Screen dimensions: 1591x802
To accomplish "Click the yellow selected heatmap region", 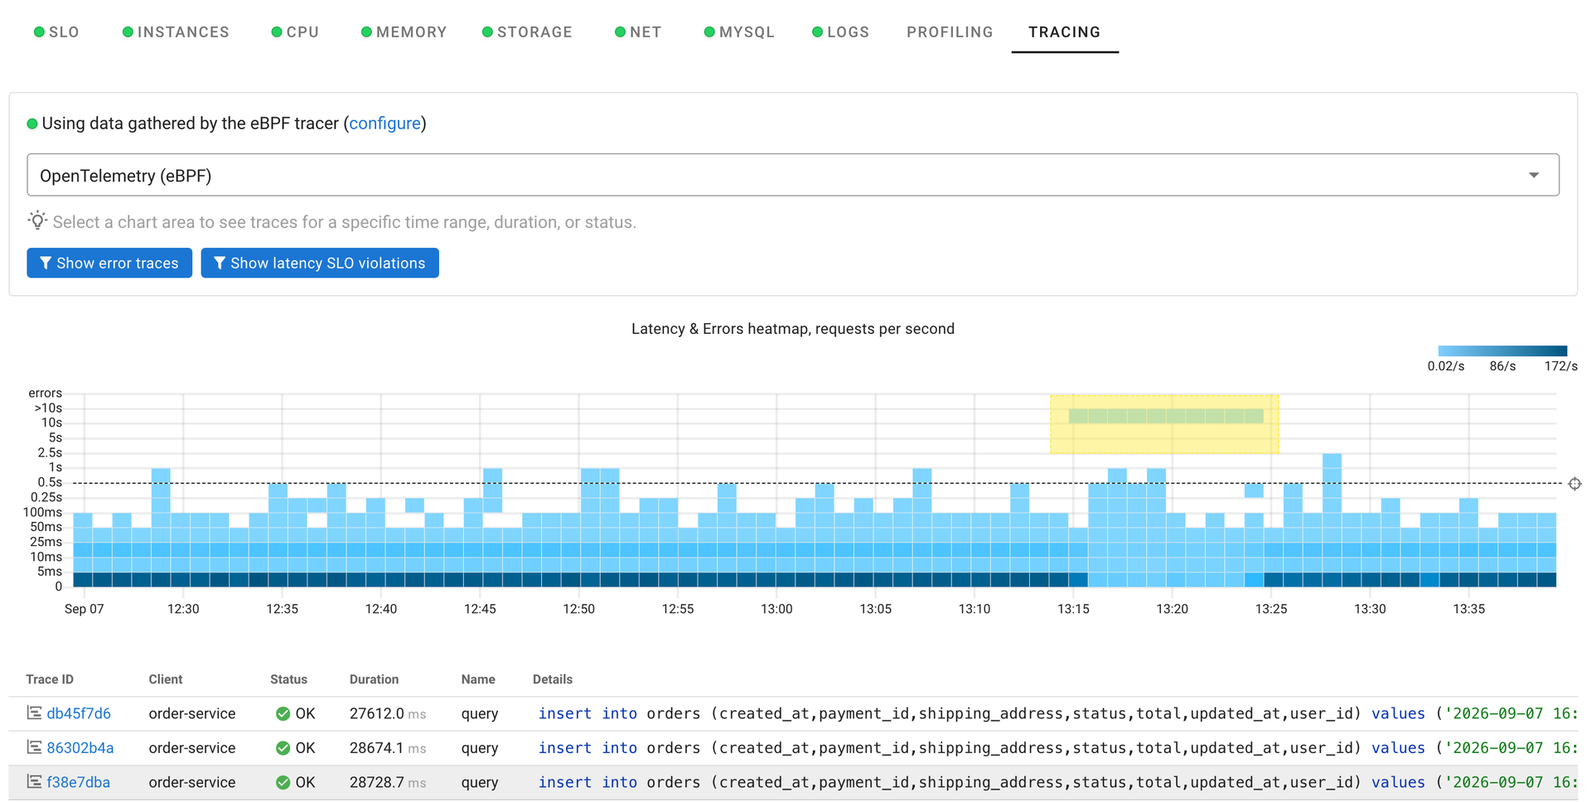I will pyautogui.click(x=1164, y=424).
